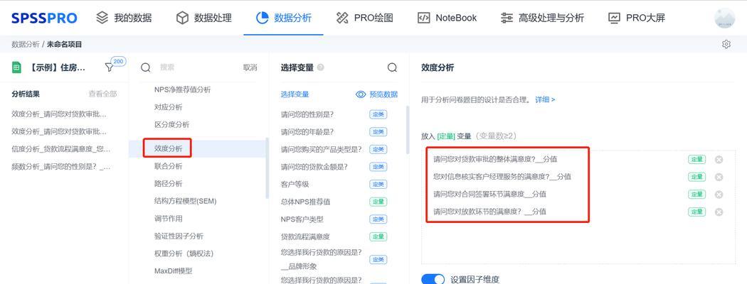Select variable 请问您的性别是?

tap(307, 114)
